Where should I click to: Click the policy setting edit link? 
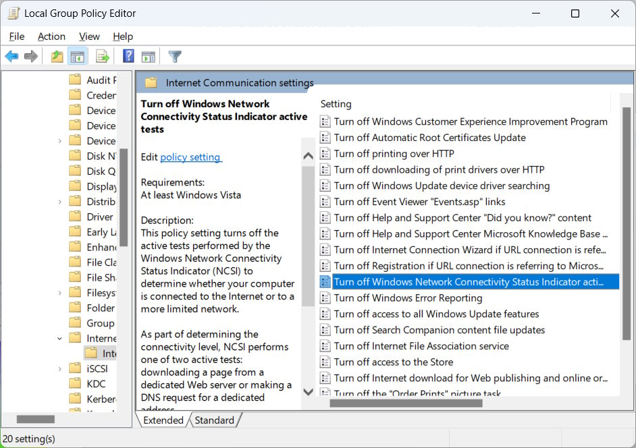click(190, 157)
